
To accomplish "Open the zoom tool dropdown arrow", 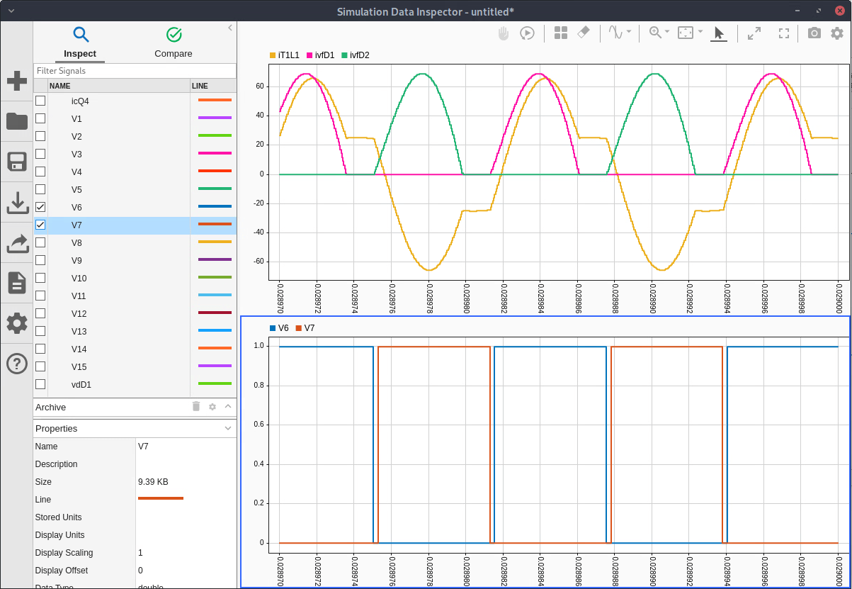I will click(x=668, y=33).
